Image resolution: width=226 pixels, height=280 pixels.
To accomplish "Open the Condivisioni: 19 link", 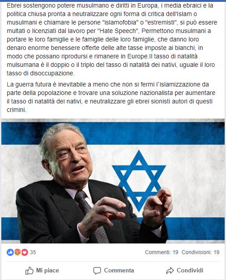I will (201, 252).
